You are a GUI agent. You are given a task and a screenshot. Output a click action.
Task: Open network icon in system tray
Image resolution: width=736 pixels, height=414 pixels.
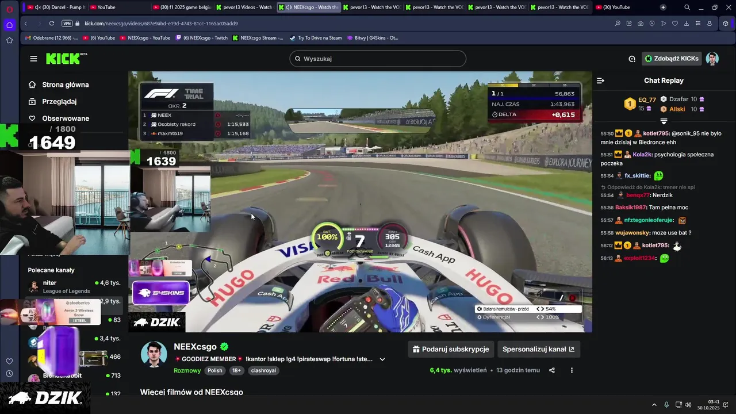tap(678, 405)
